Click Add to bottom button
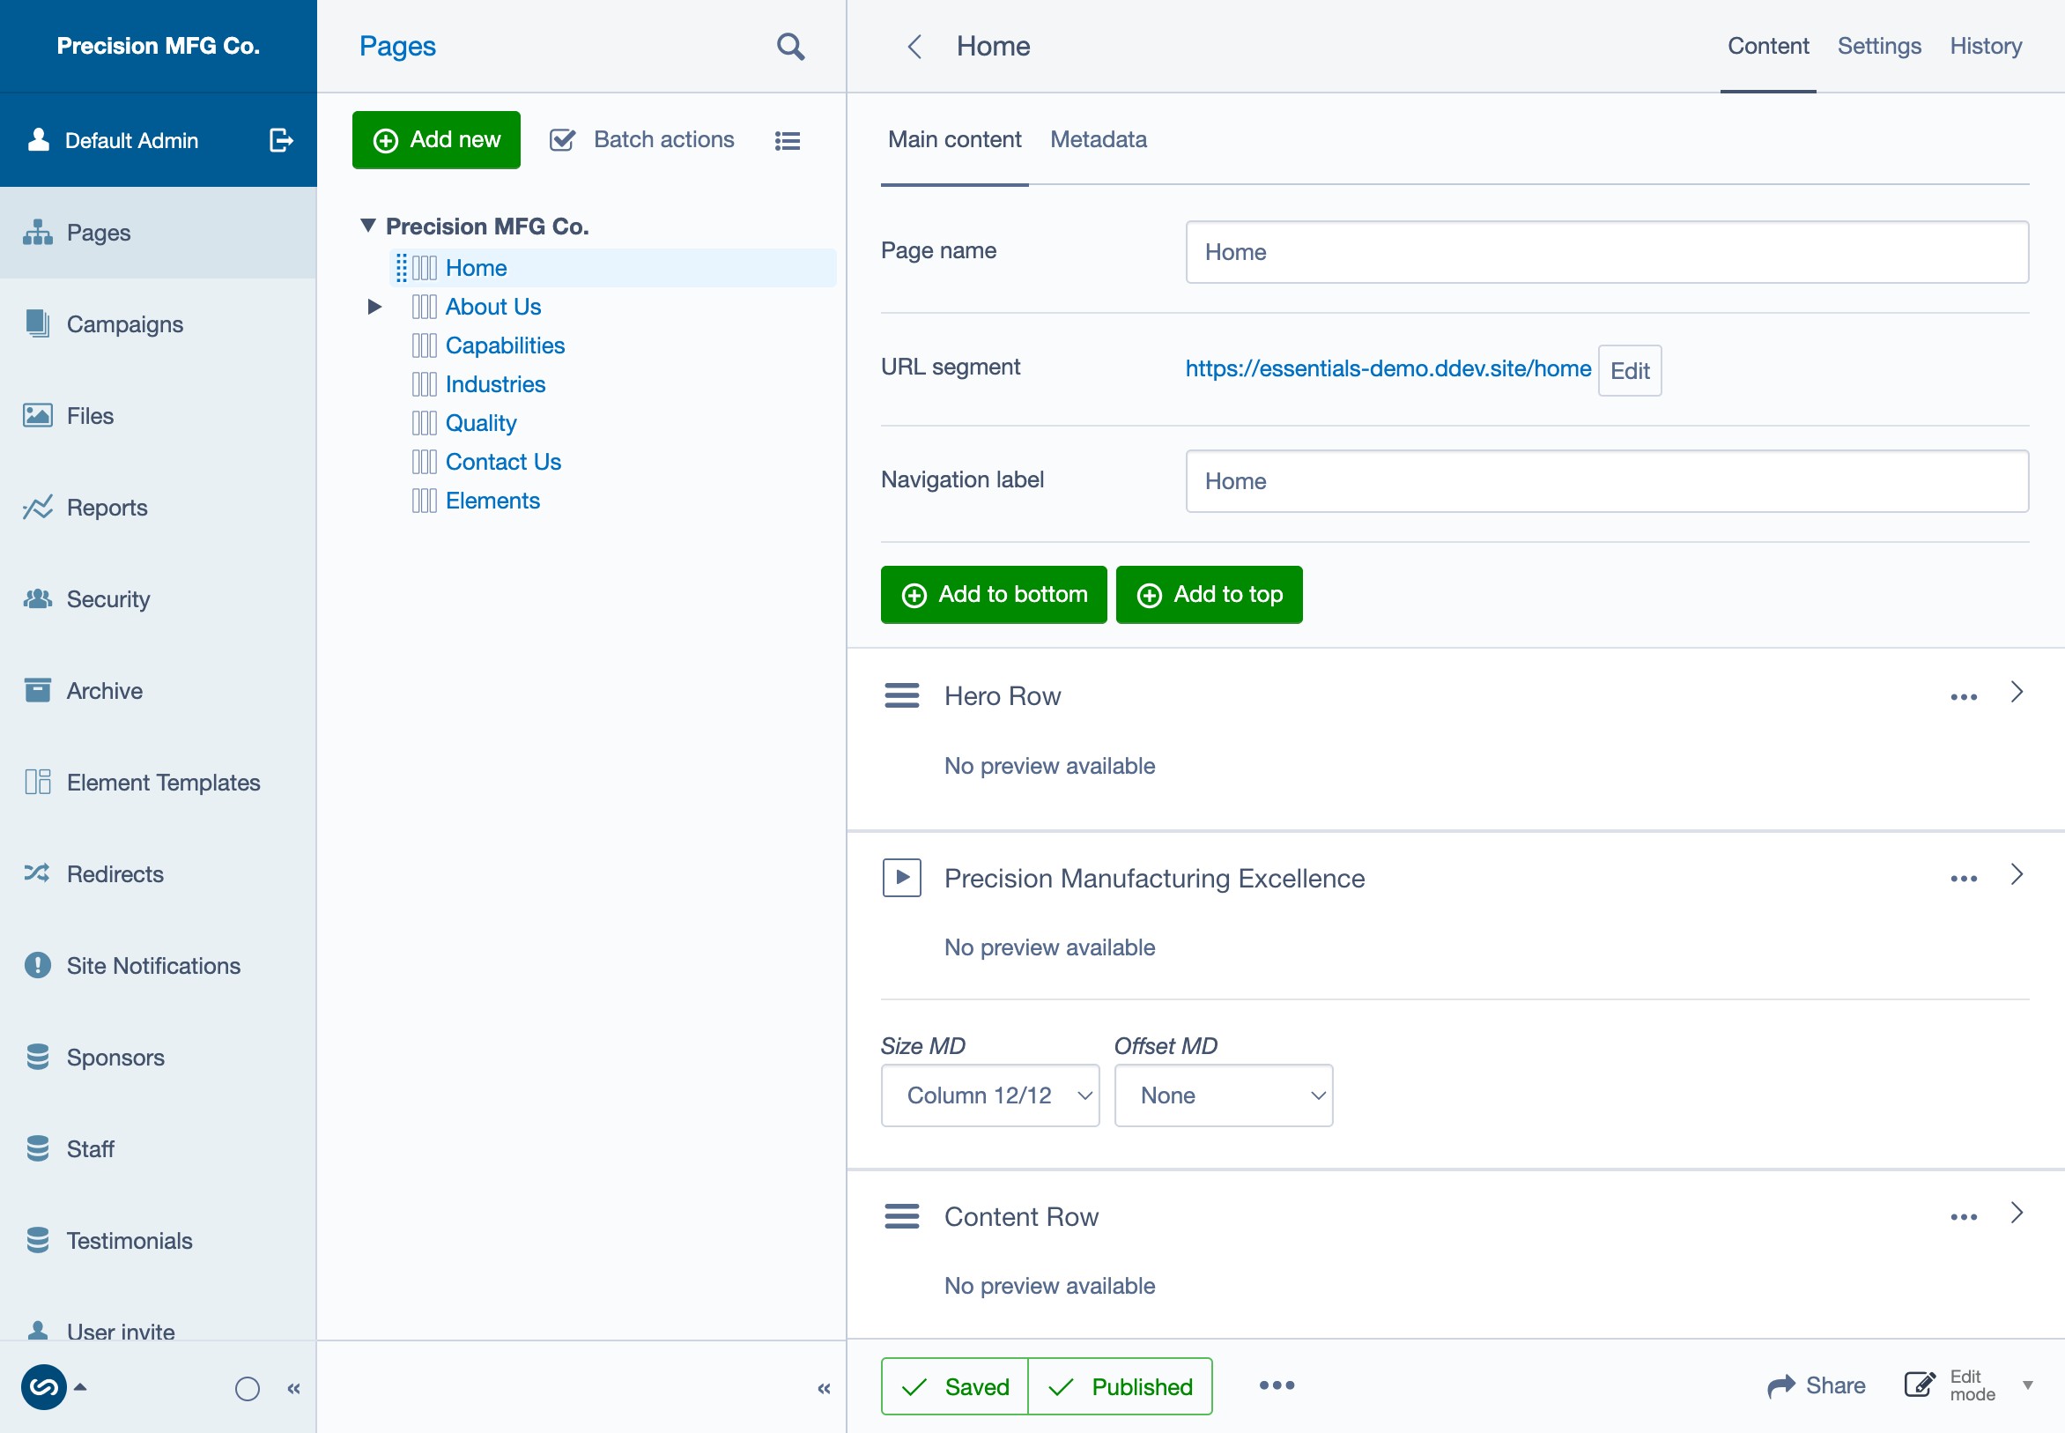Viewport: 2065px width, 1433px height. [x=994, y=594]
